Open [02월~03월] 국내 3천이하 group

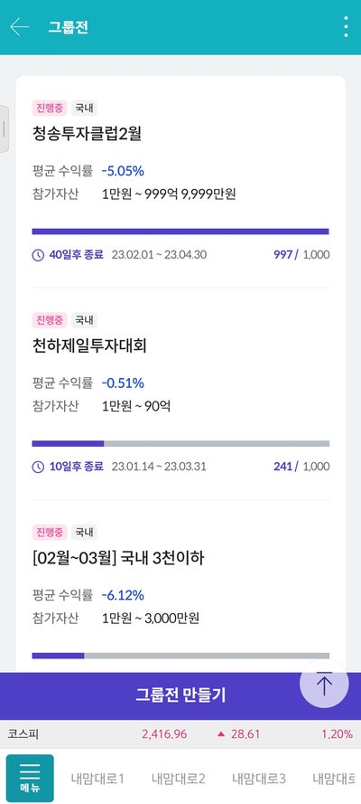click(118, 558)
